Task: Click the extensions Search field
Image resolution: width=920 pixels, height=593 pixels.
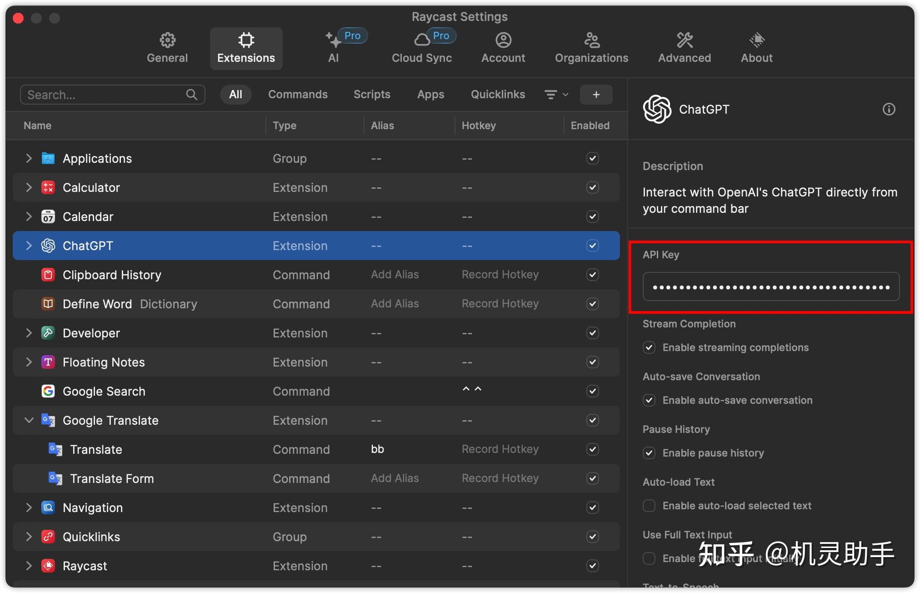Action: tap(112, 95)
